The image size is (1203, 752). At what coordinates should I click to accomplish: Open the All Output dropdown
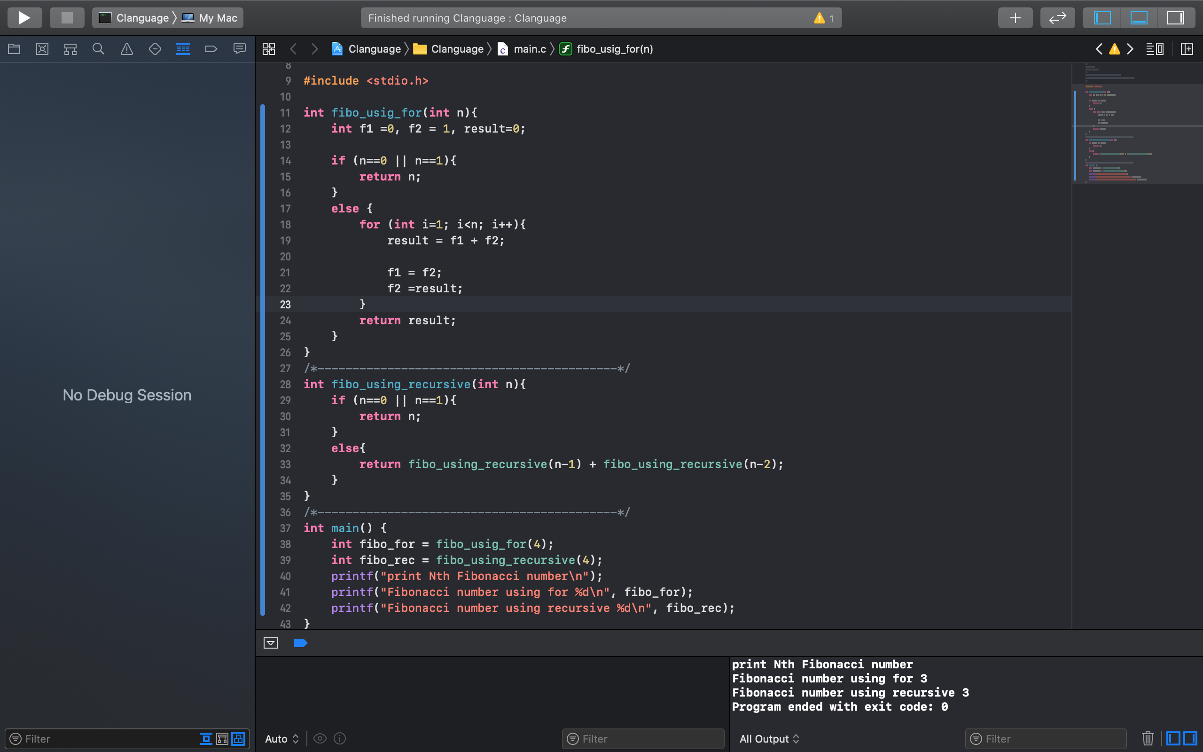click(769, 738)
